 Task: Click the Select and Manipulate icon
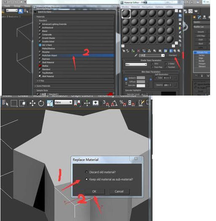87,103
